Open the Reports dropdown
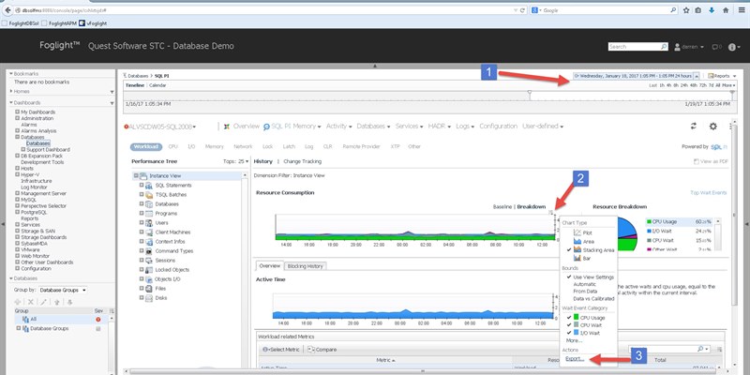This screenshot has width=750, height=375. pyautogui.click(x=722, y=76)
